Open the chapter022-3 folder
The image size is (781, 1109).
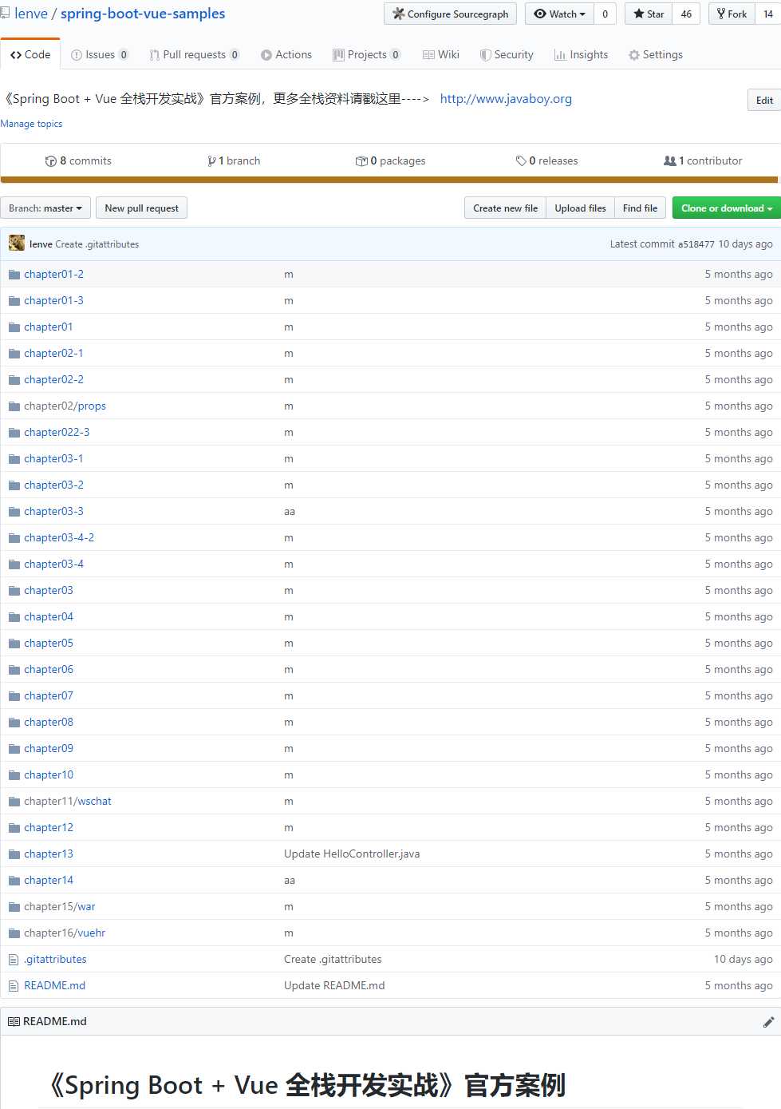coord(57,432)
